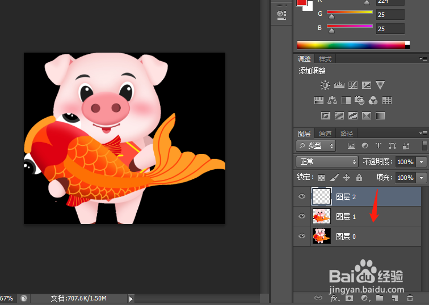Open the 不透明度 opacity slider arrow

[421, 162]
